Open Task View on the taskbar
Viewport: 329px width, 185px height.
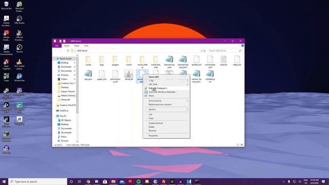(x=80, y=181)
